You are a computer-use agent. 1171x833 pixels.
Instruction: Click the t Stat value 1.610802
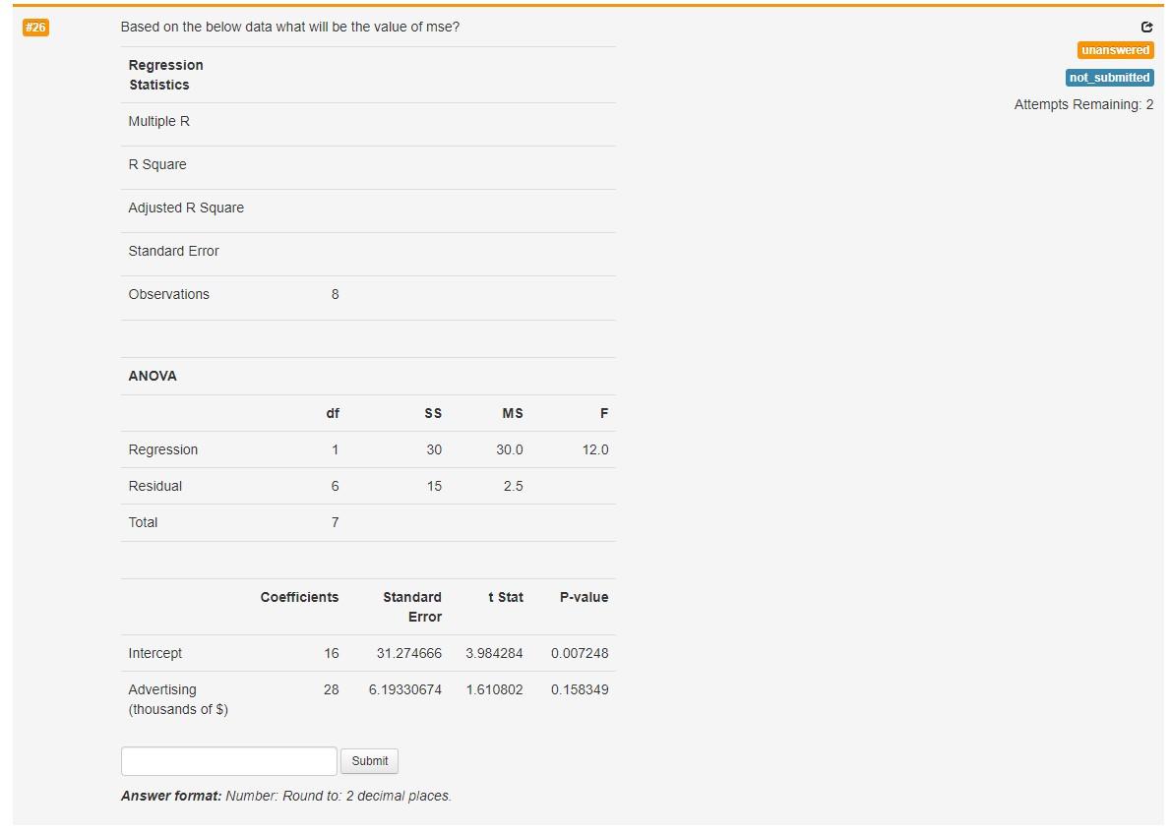(494, 689)
